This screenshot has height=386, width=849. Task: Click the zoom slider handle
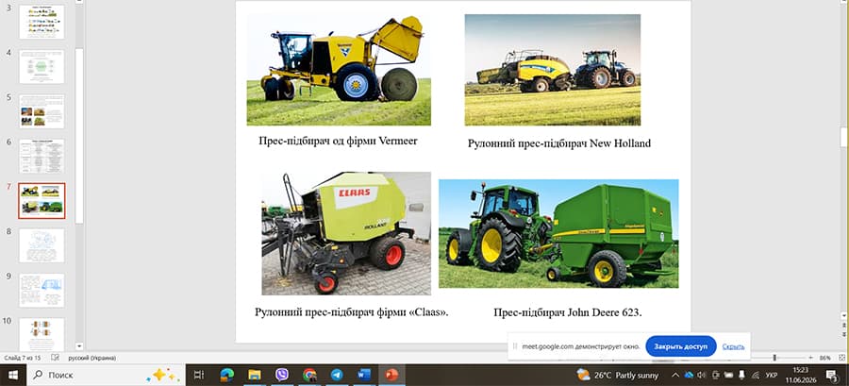click(774, 358)
